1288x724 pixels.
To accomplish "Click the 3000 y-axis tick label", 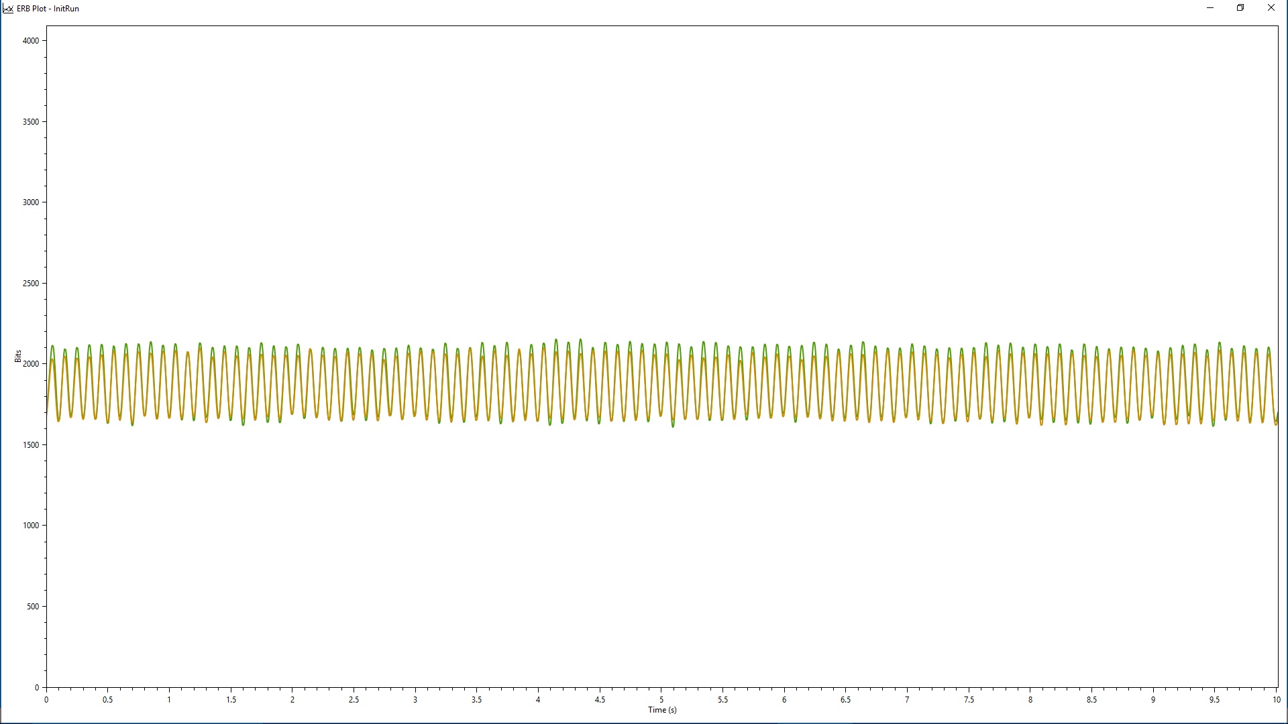I will pyautogui.click(x=31, y=202).
